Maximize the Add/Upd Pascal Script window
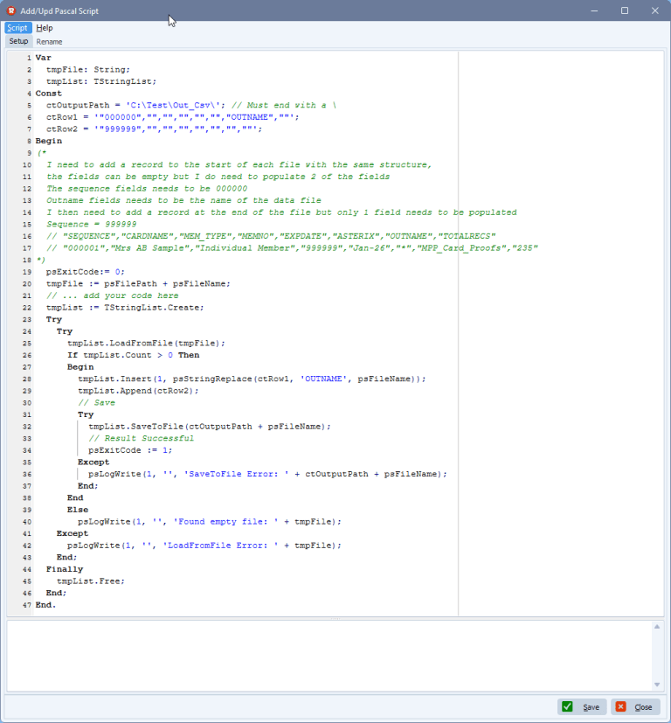Viewport: 671px width, 723px height. coord(625,10)
